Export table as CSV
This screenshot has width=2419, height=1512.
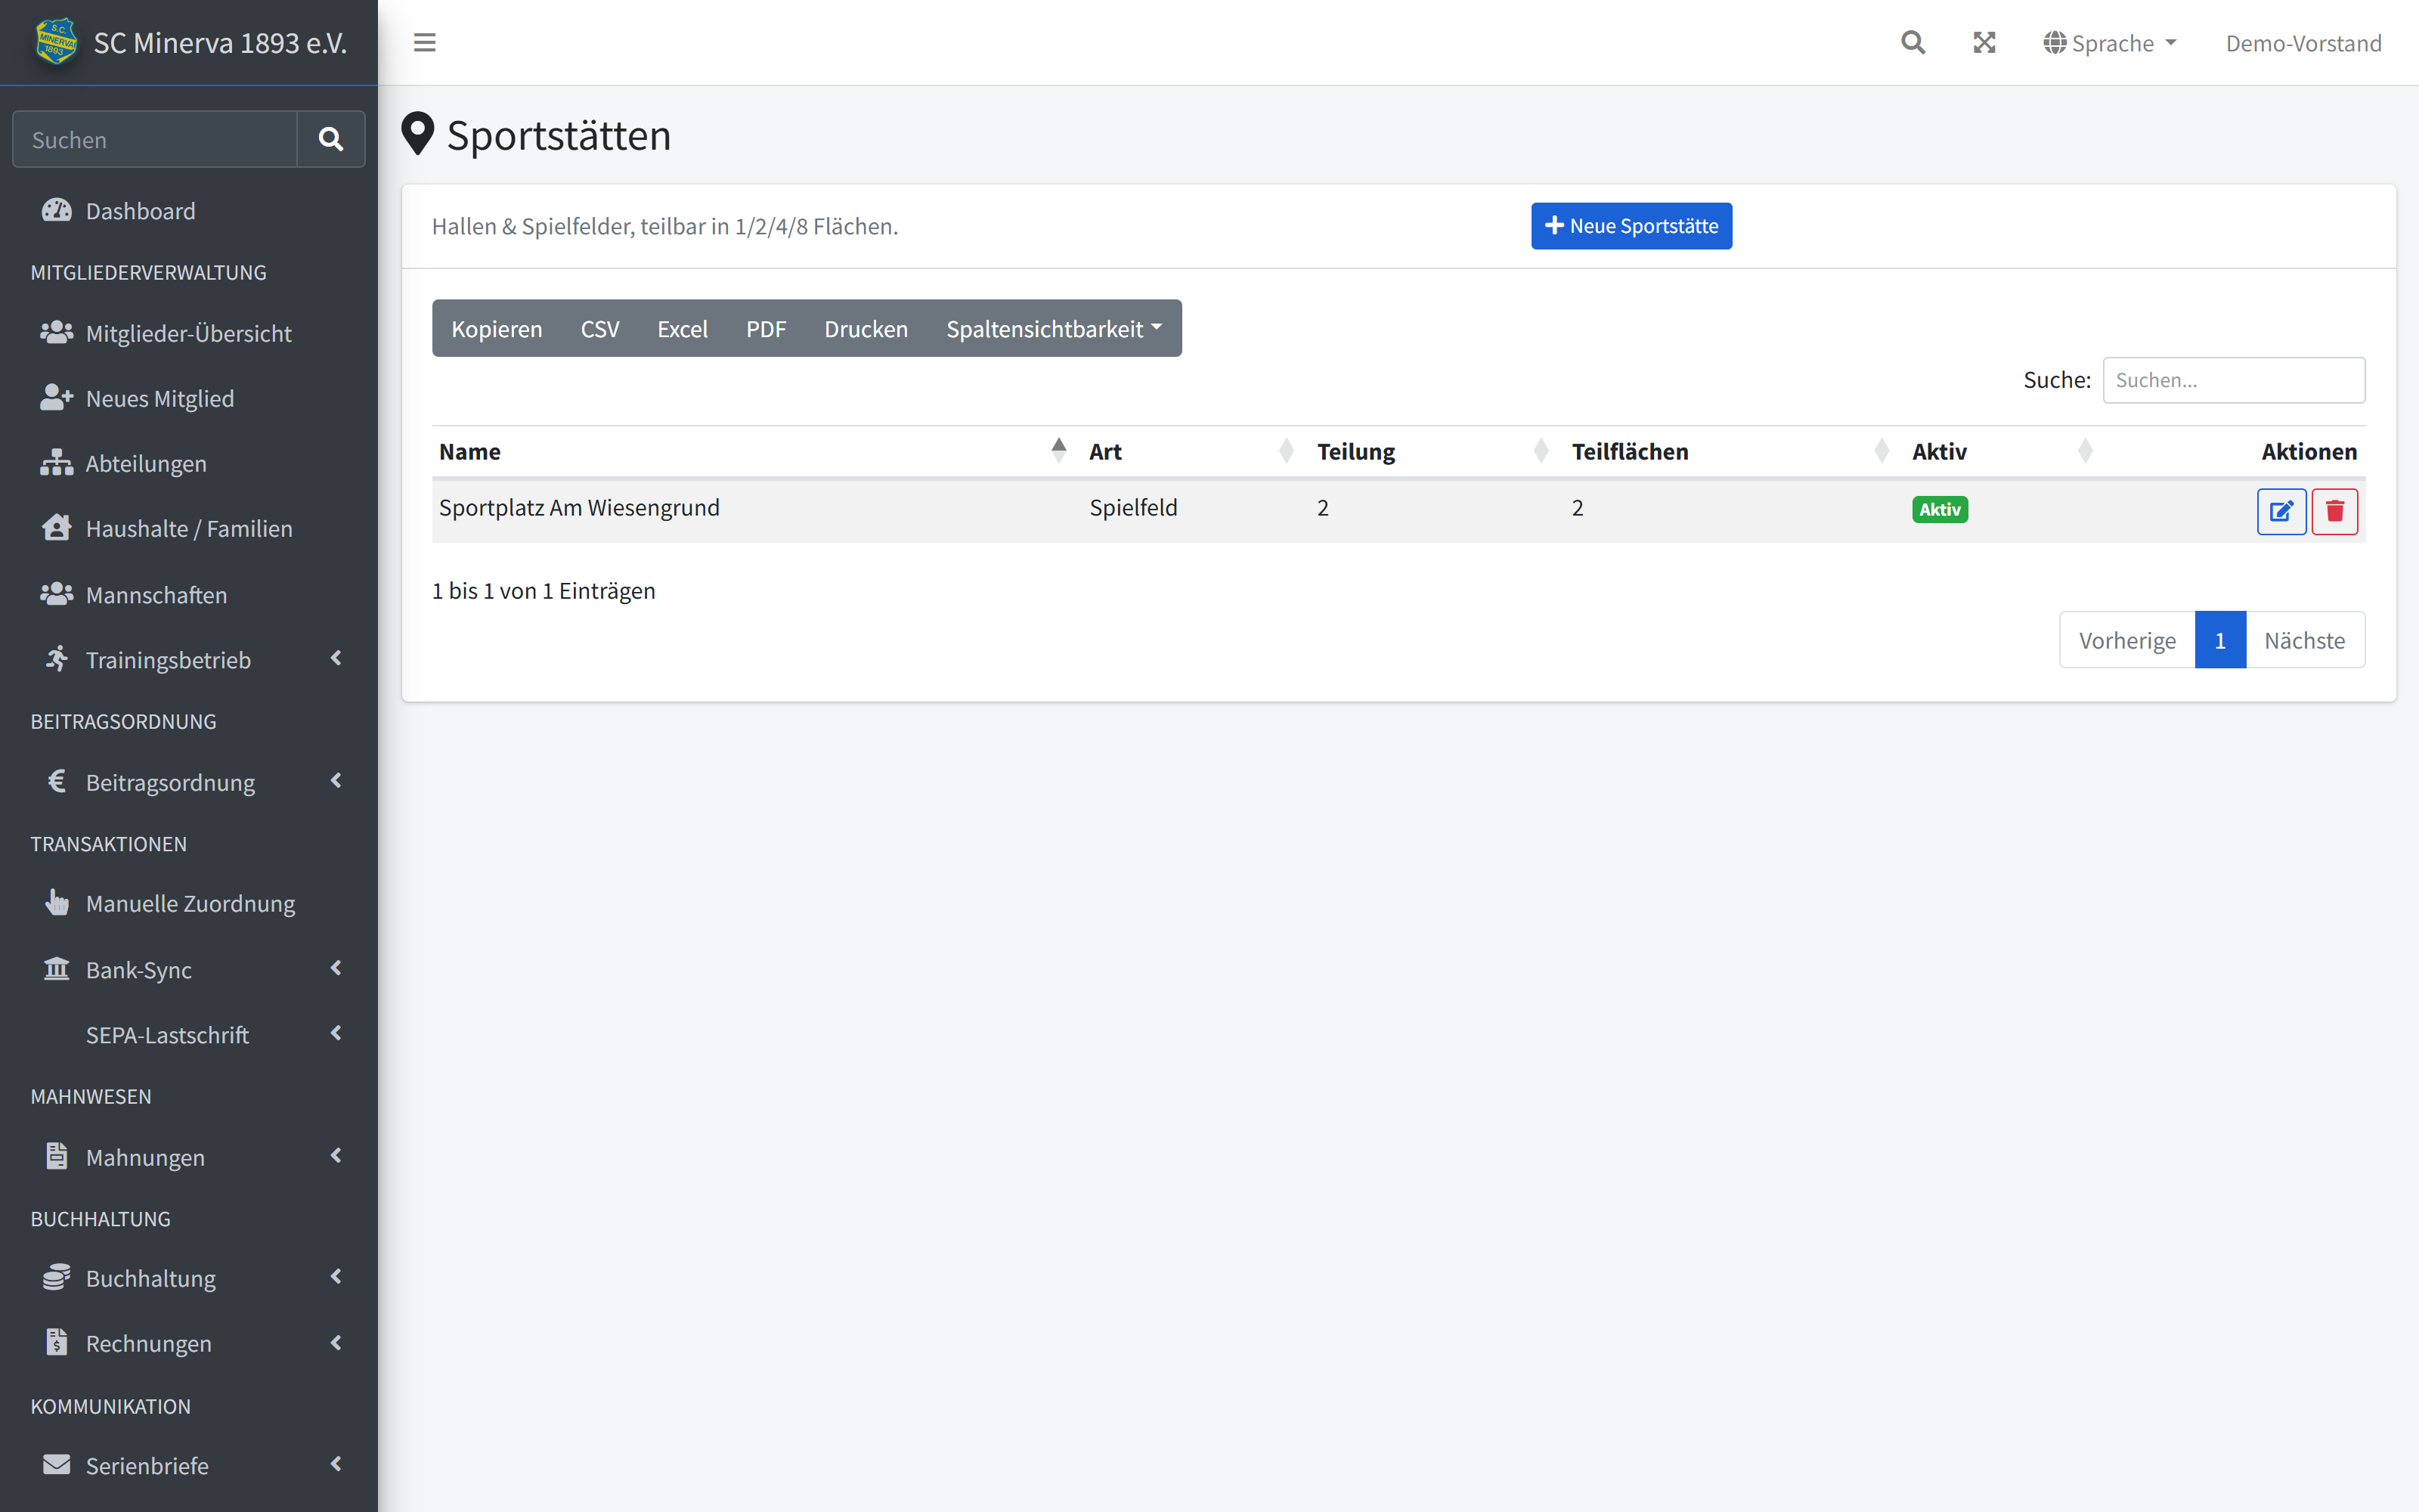click(x=599, y=328)
